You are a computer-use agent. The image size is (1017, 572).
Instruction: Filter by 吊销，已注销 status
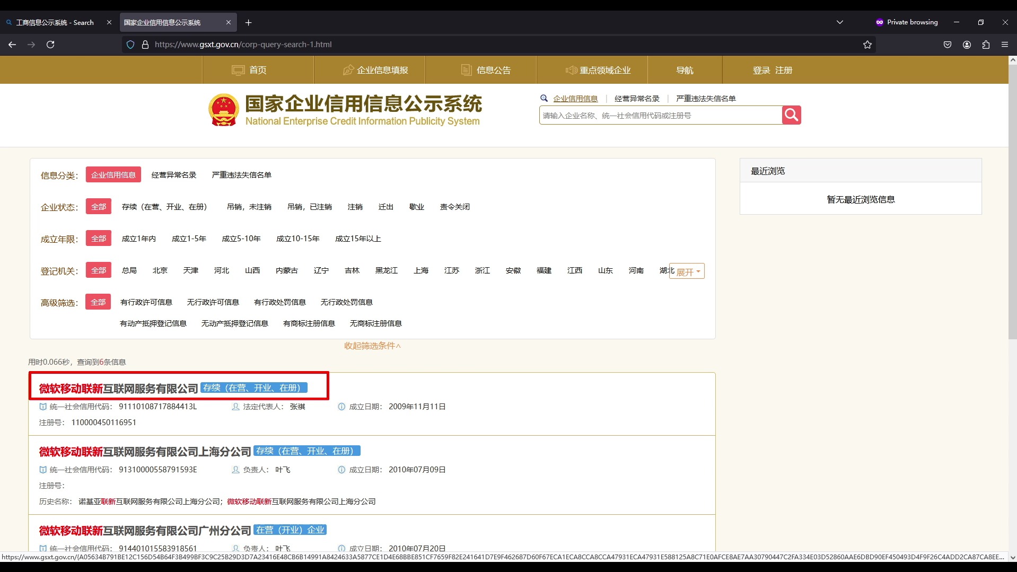310,207
